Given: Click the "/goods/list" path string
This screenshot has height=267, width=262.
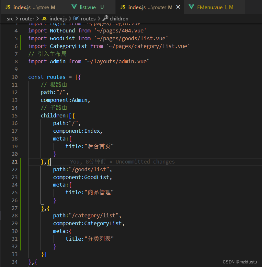Looking at the screenshot, I should [x=89, y=170].
